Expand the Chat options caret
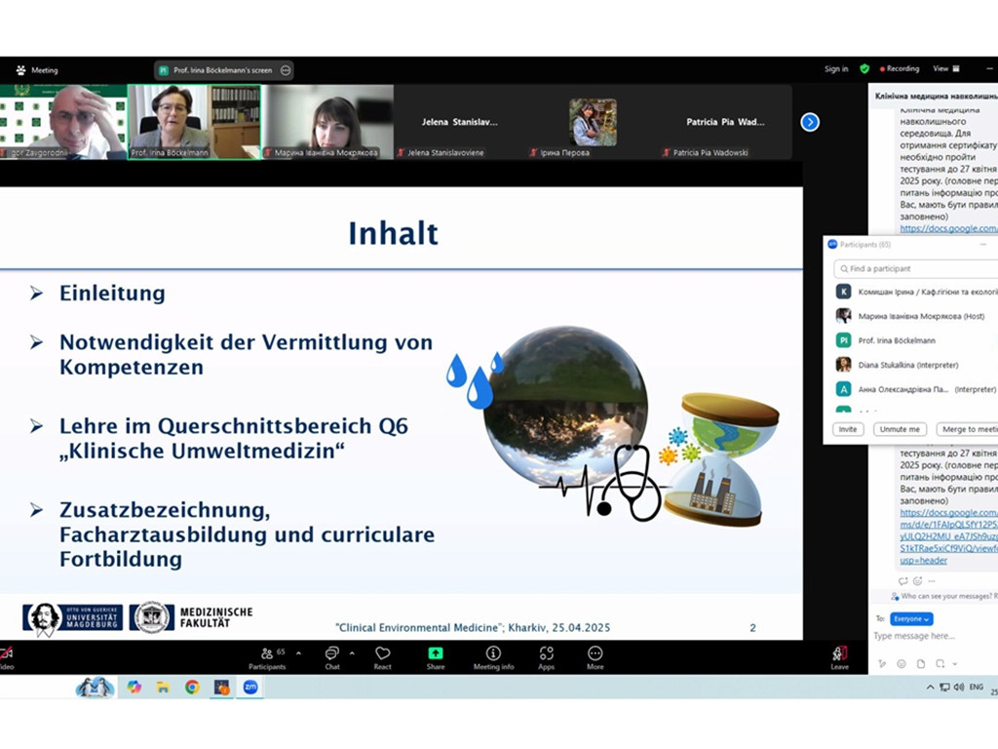Image resolution: width=998 pixels, height=749 pixels. point(352,653)
